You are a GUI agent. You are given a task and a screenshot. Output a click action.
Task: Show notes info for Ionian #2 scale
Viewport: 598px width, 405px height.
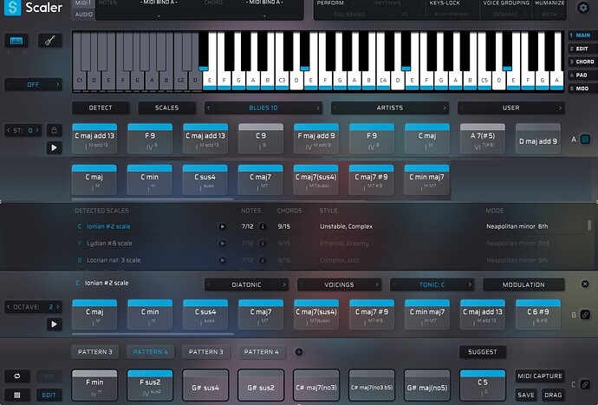pyautogui.click(x=263, y=226)
